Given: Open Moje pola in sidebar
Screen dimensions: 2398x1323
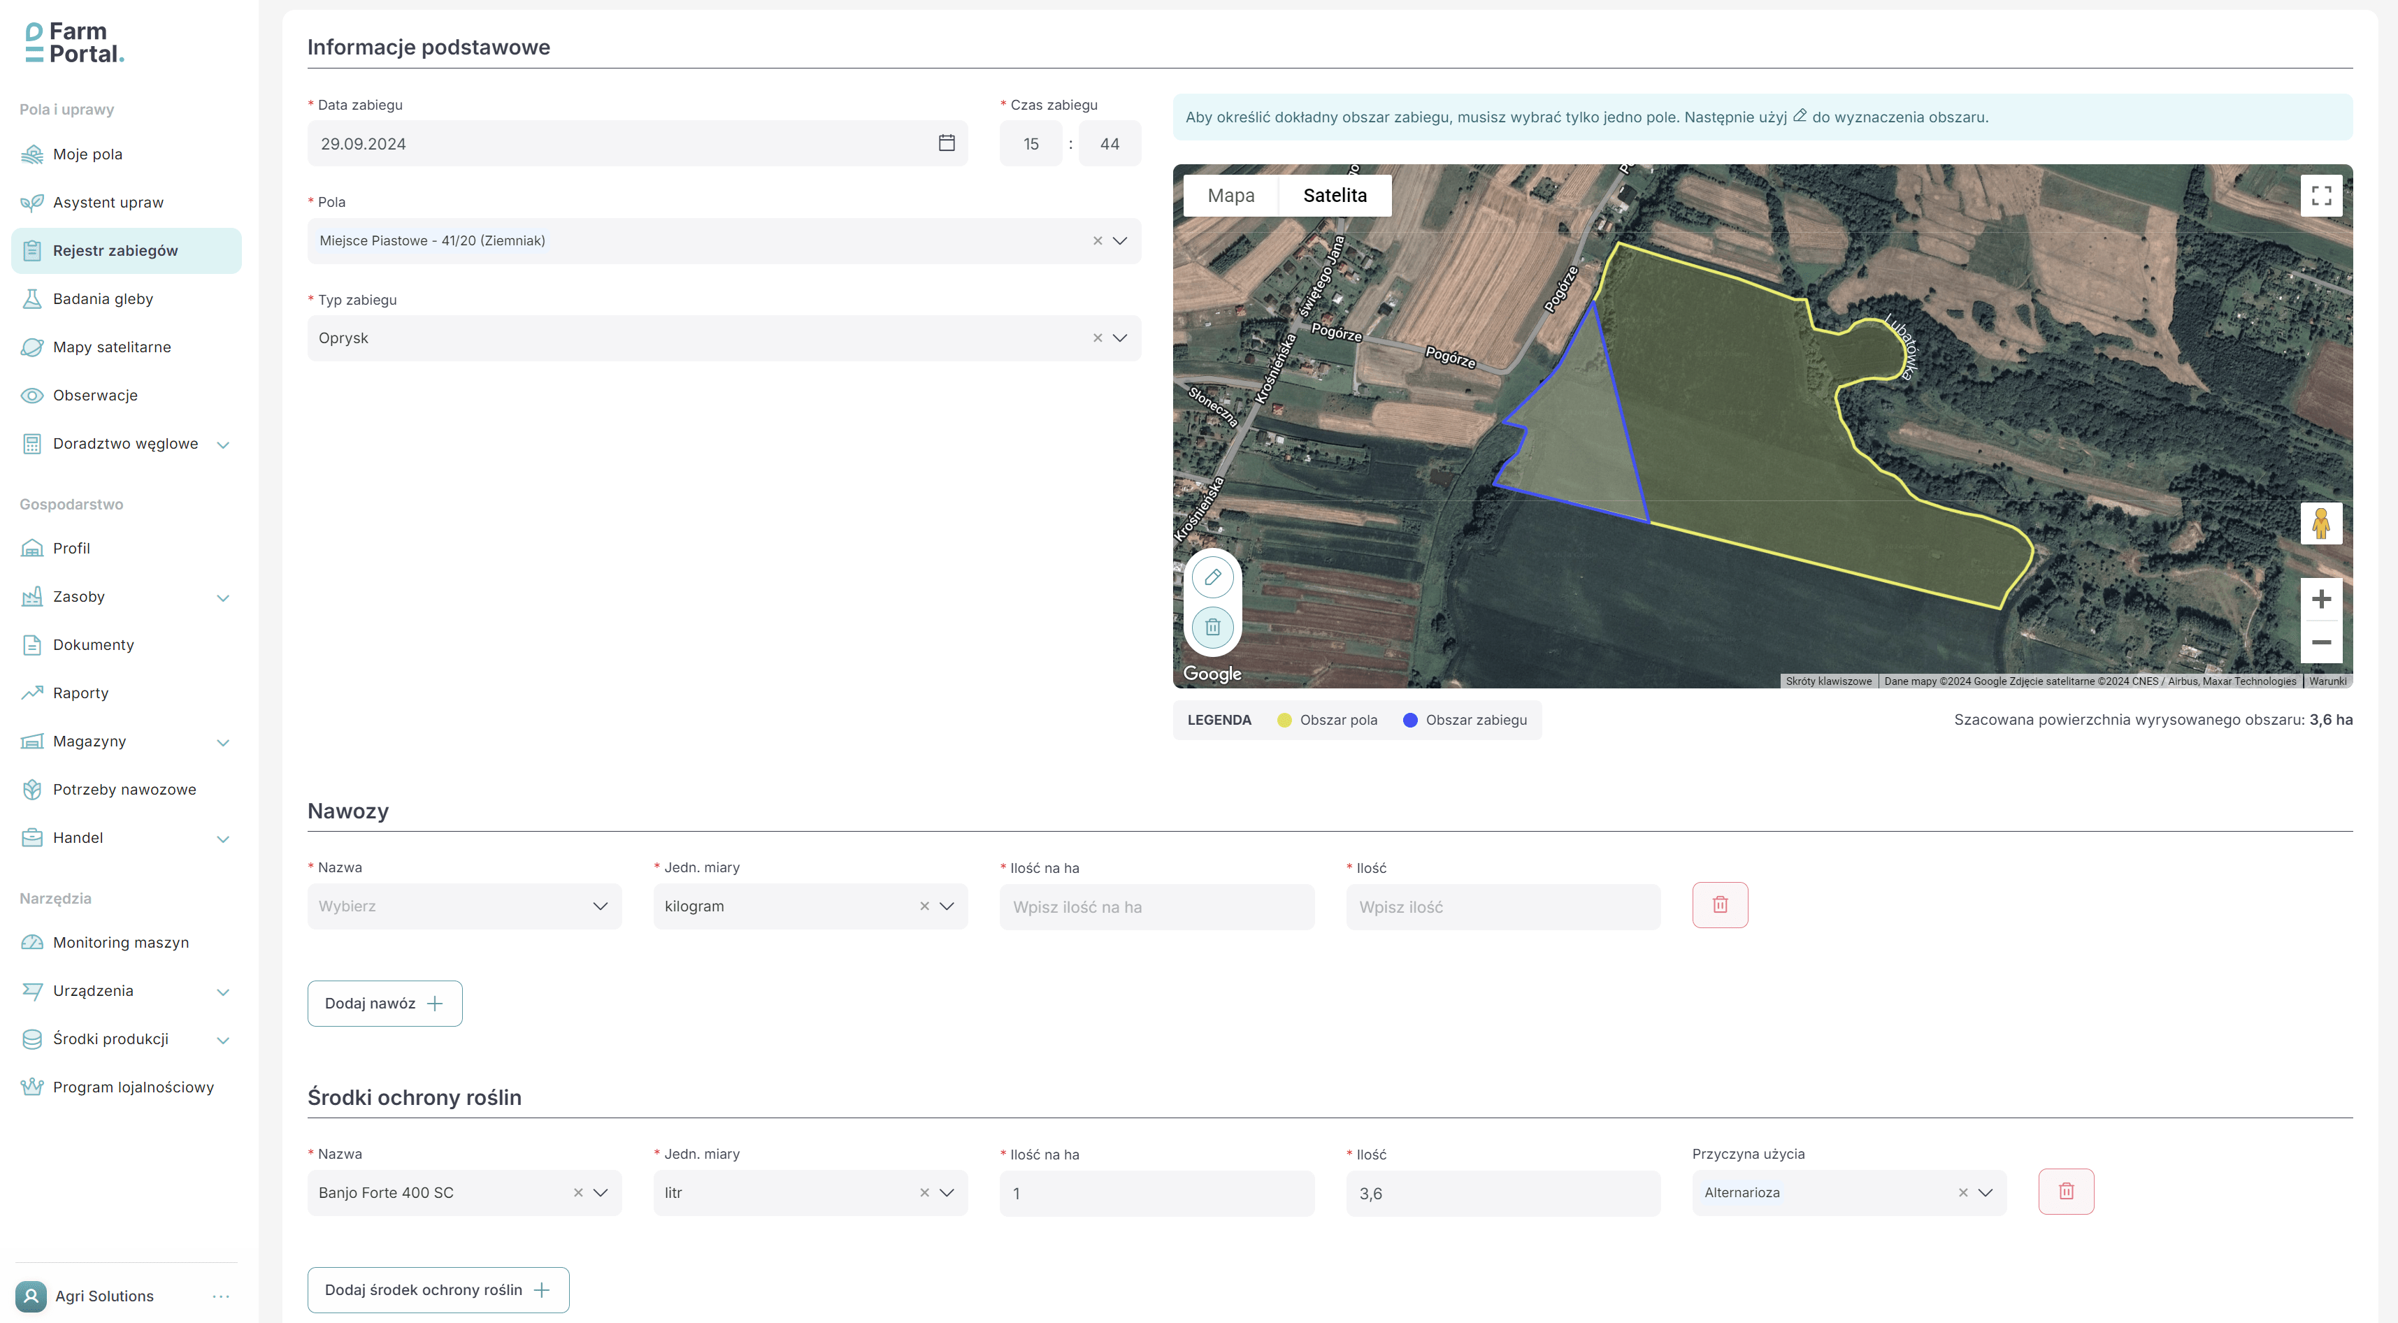Looking at the screenshot, I should (127, 154).
